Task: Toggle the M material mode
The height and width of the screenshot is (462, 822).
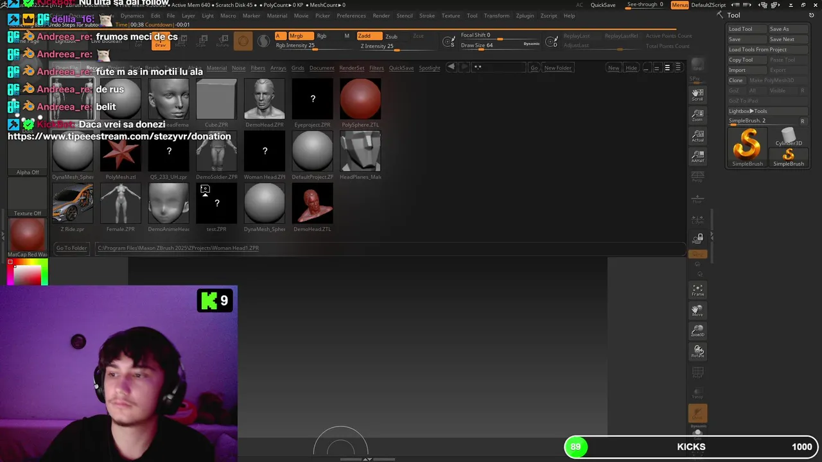Action: click(x=347, y=36)
